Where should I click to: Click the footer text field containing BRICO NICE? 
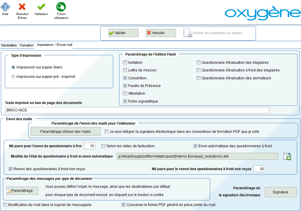coord(137,110)
